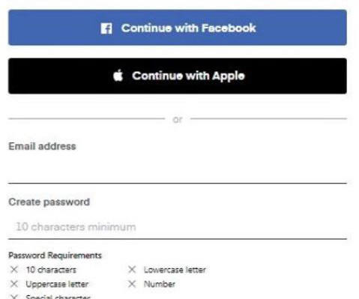Click the Password Requirements heading

pos(55,256)
